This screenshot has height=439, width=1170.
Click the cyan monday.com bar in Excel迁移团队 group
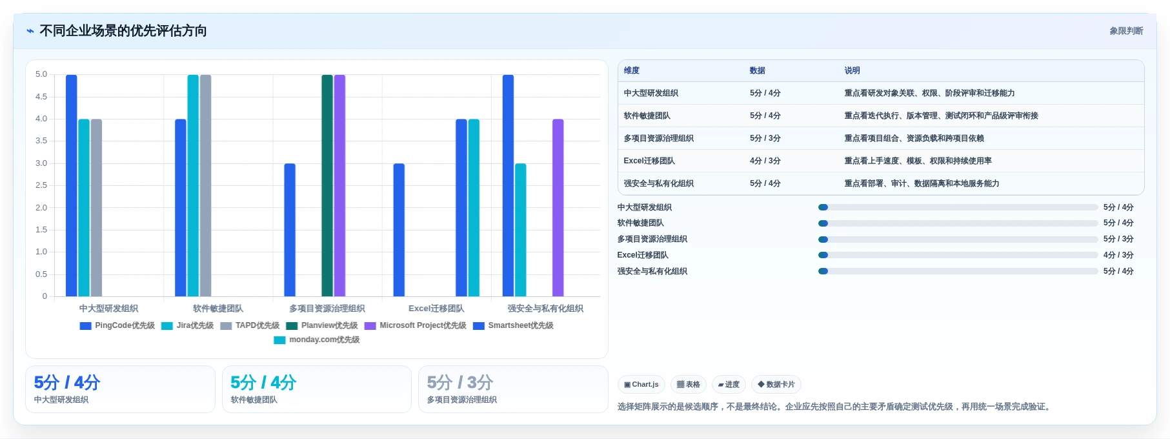point(474,208)
